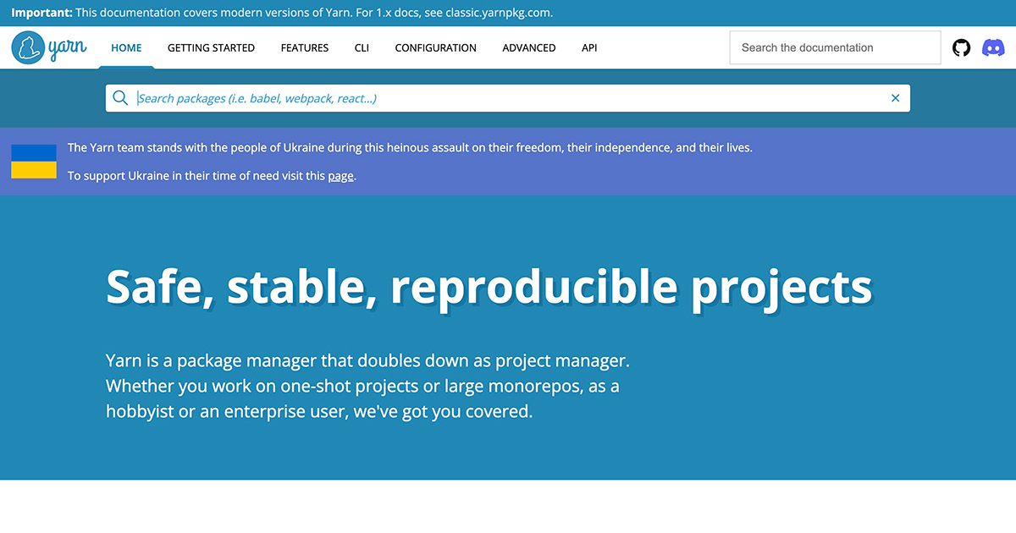Screen dimensions: 1016x533
Task: Navigate to CONFIGURATION in the navbar
Action: 435,48
